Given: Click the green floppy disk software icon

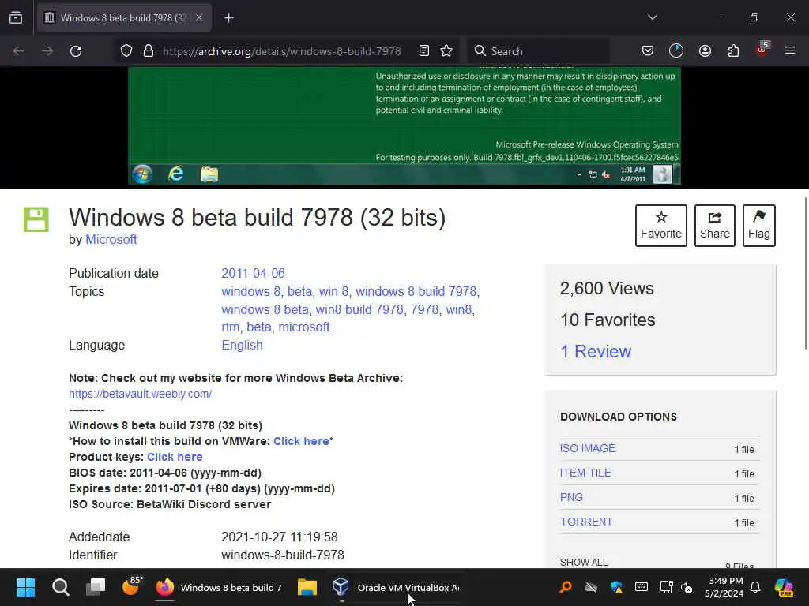Looking at the screenshot, I should click(36, 219).
